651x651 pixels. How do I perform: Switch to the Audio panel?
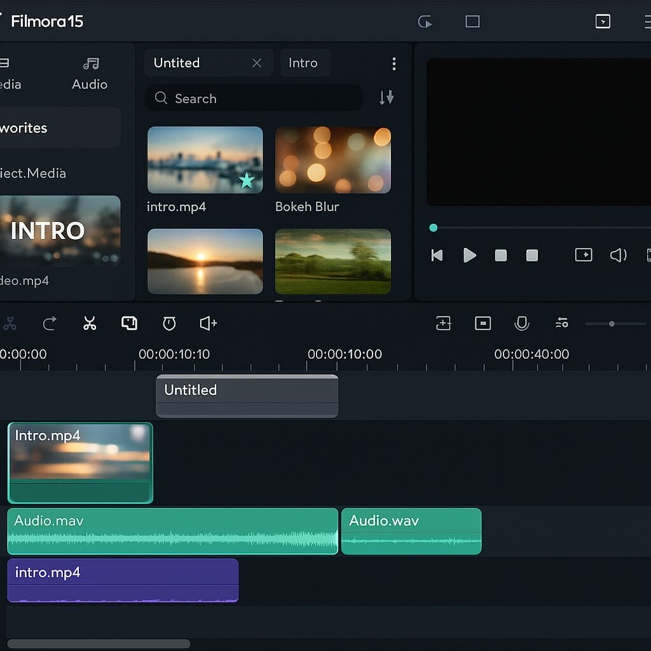89,72
